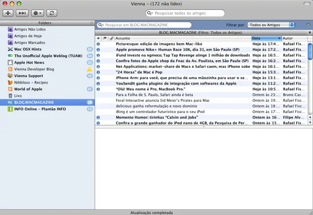Sort by Assunto column
This screenshot has height=215, width=313.
coord(183,38)
